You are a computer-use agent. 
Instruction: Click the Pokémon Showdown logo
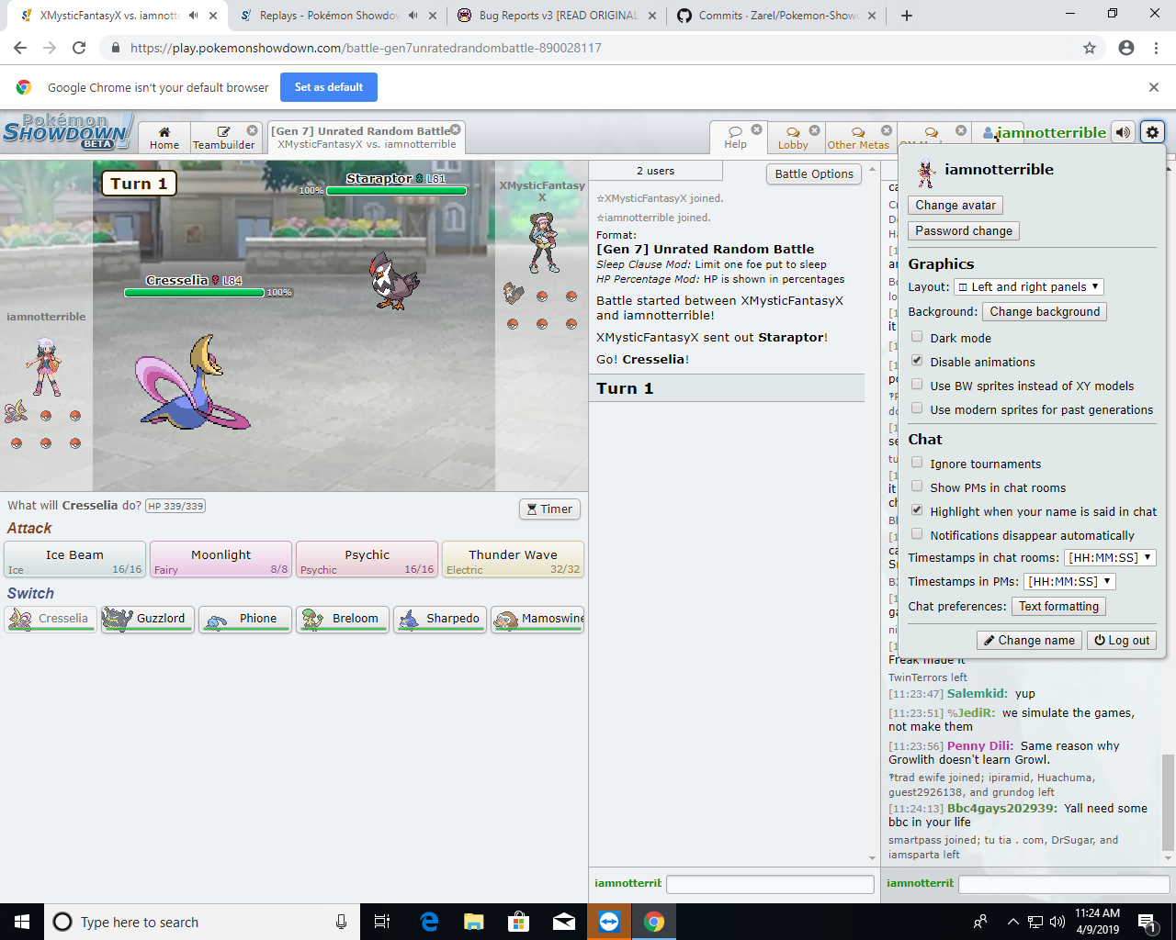point(67,132)
